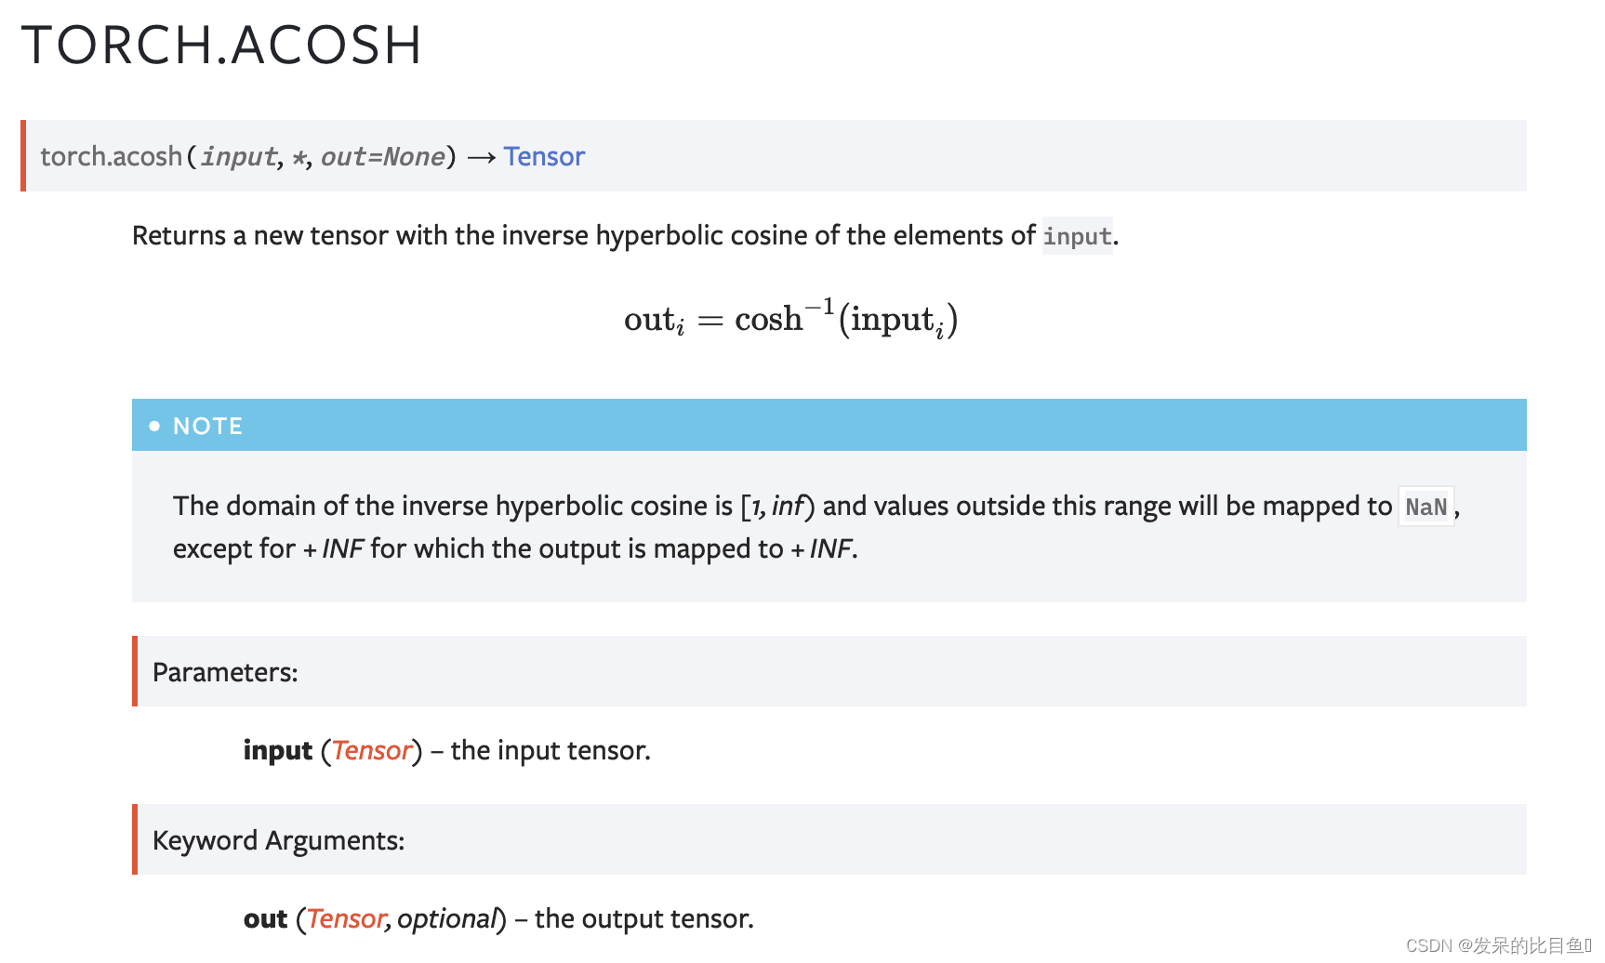Viewport: 1605px width, 963px height.
Task: Click the Parameters section heading
Action: coord(225,672)
